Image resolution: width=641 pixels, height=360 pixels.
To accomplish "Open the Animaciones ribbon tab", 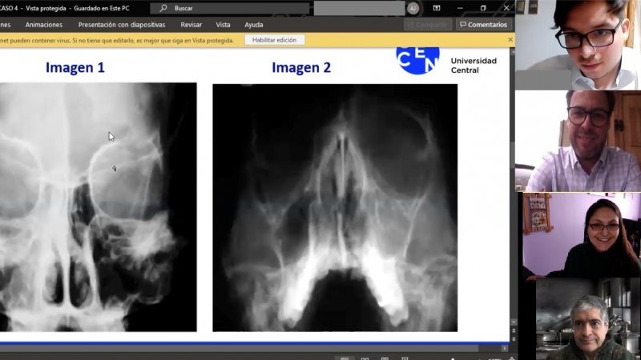I will click(44, 25).
